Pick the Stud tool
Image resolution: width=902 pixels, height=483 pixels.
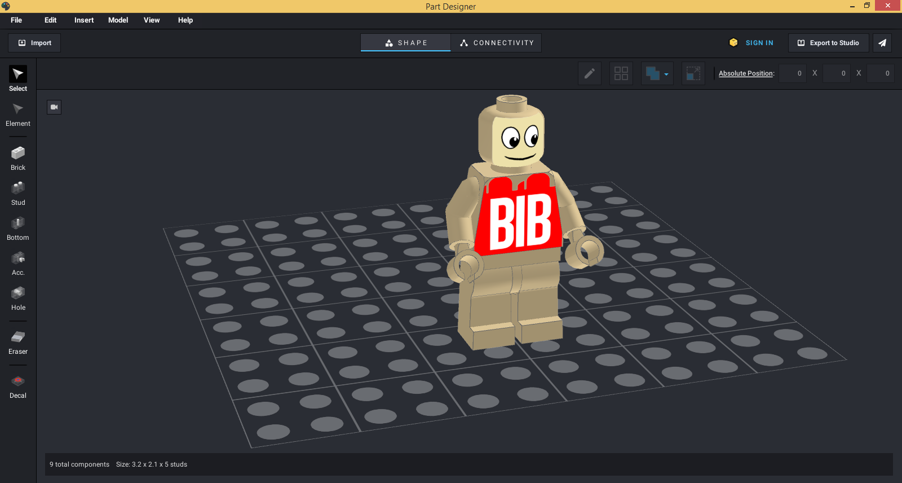tap(18, 194)
